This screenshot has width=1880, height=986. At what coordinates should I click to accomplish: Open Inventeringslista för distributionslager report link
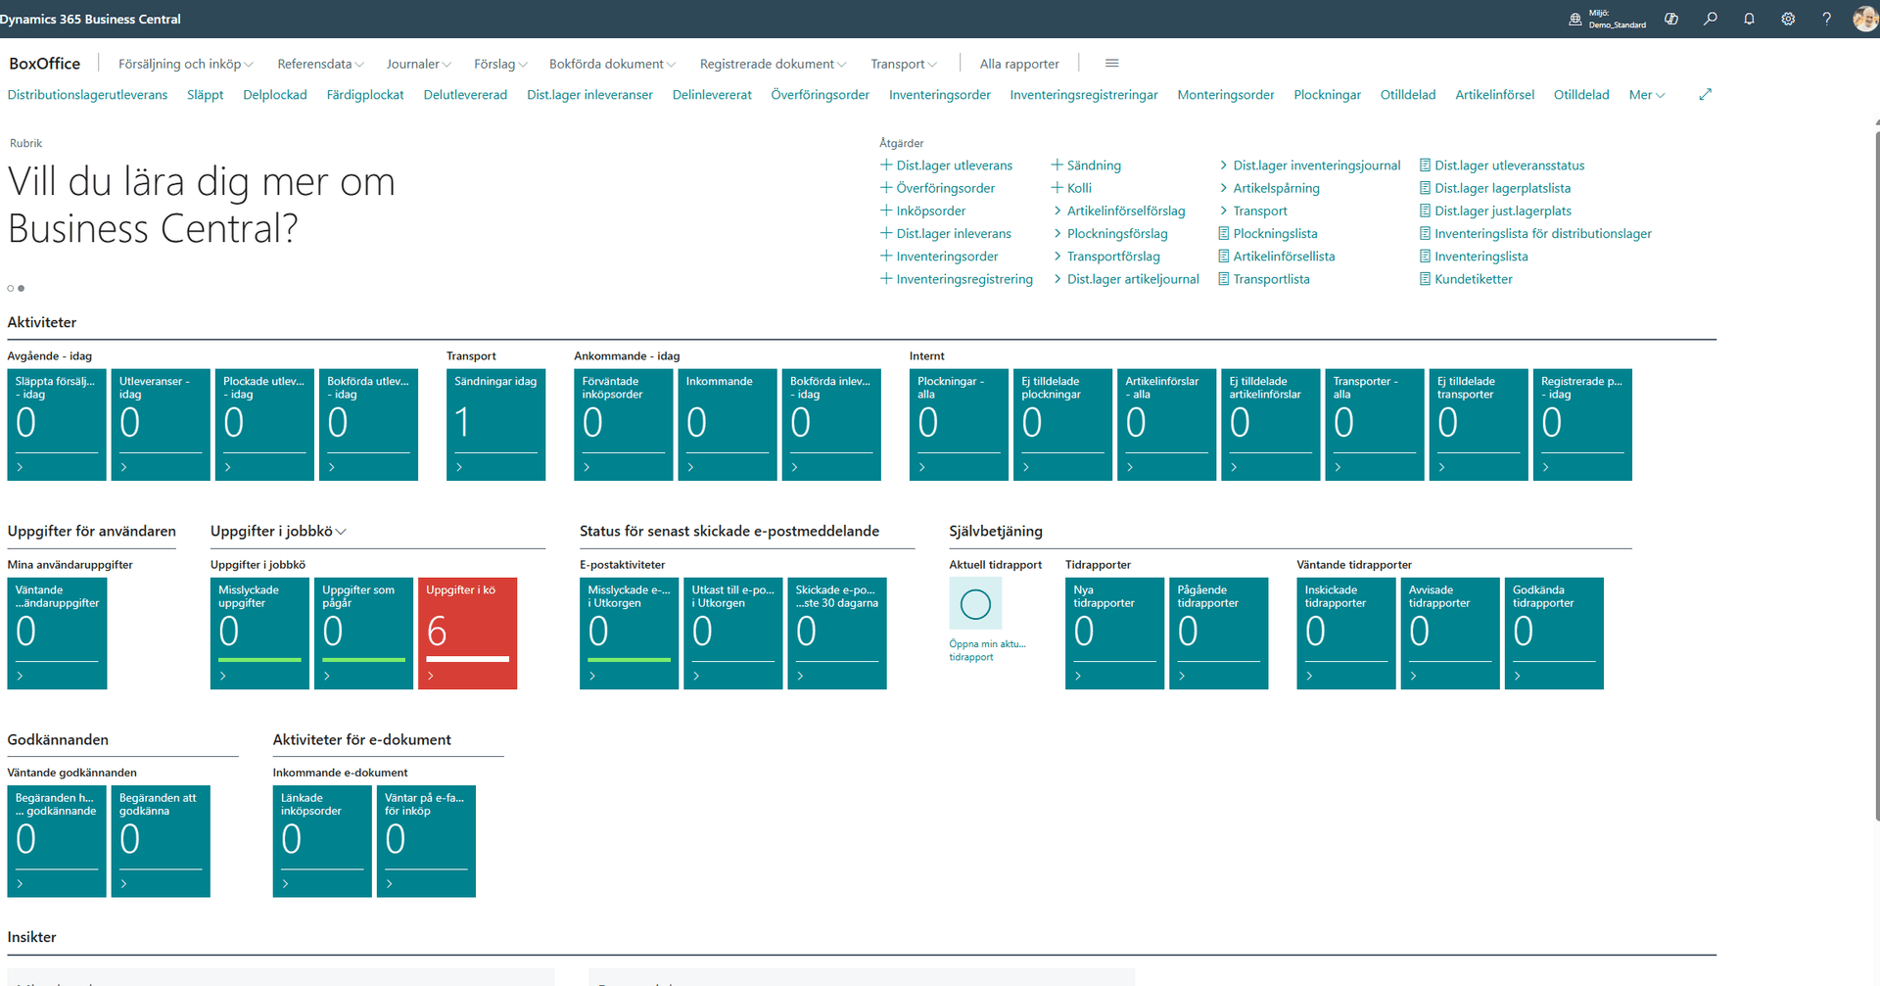(1543, 233)
